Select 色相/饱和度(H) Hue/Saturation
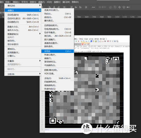The height and width of the screenshot is (138, 141). tap(57, 29)
